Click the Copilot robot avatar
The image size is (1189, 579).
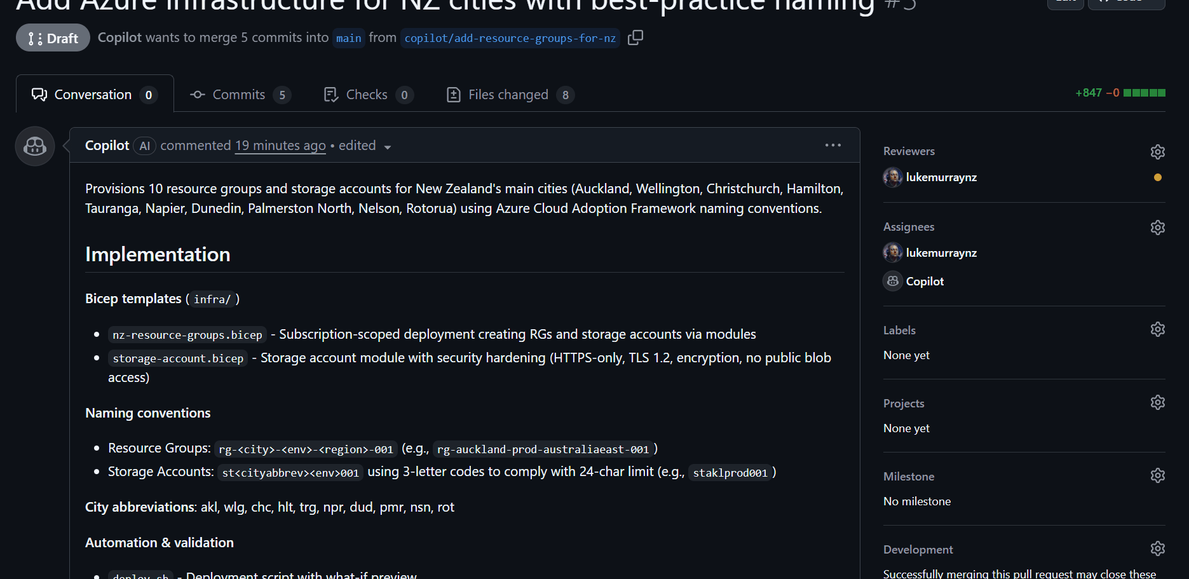pos(34,146)
